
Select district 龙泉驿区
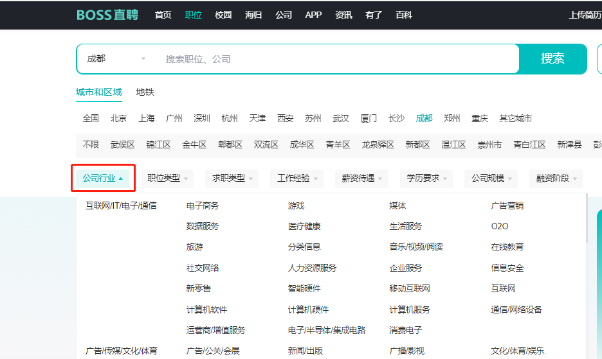coord(378,144)
